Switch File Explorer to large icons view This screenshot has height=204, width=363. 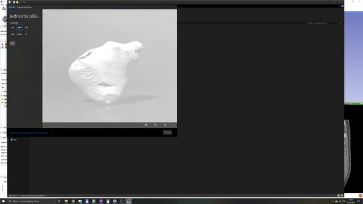(x=342, y=195)
